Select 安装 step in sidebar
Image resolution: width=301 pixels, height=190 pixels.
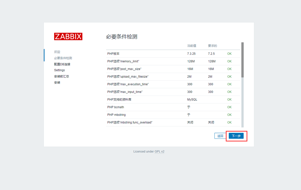[57, 82]
